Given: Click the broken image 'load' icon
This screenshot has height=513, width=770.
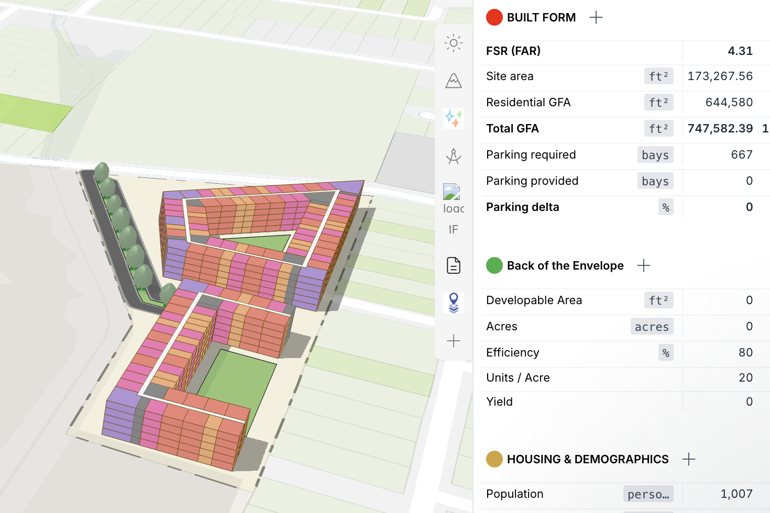Looking at the screenshot, I should pos(454,198).
